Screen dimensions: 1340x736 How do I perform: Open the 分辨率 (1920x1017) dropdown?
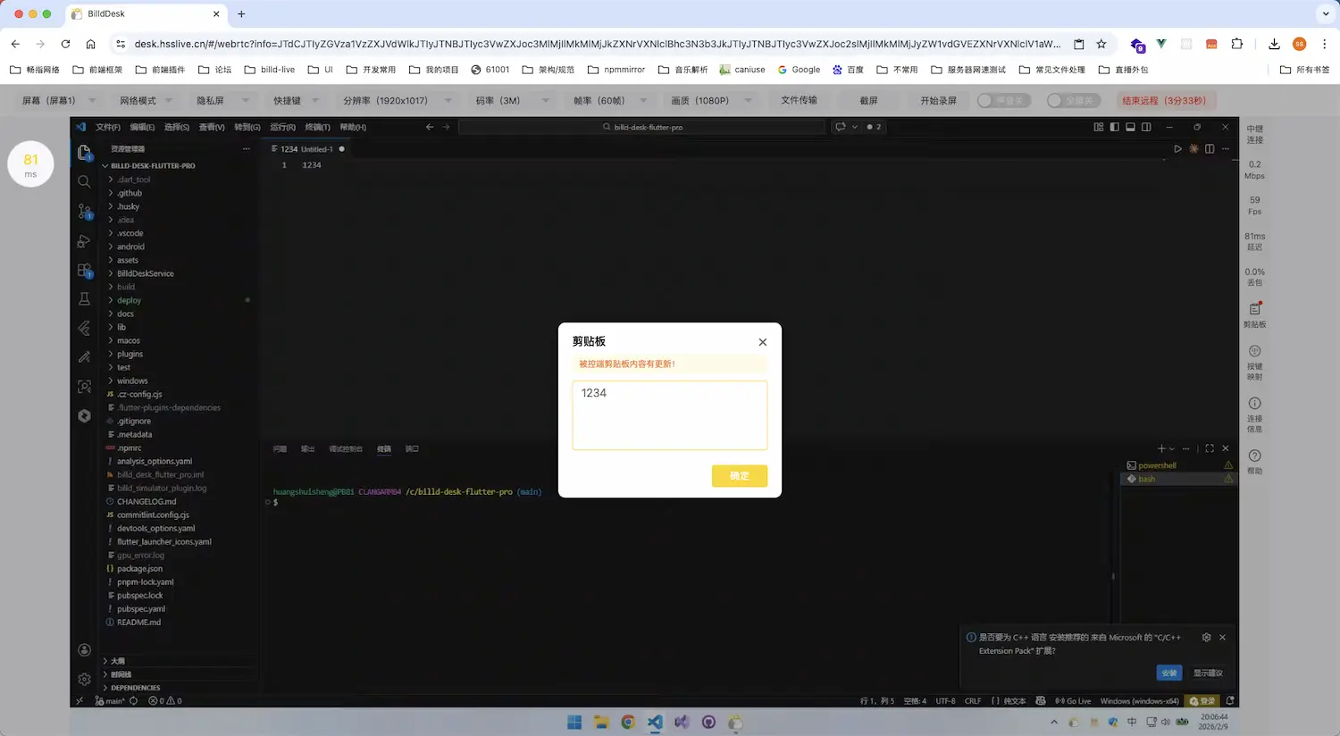(397, 101)
